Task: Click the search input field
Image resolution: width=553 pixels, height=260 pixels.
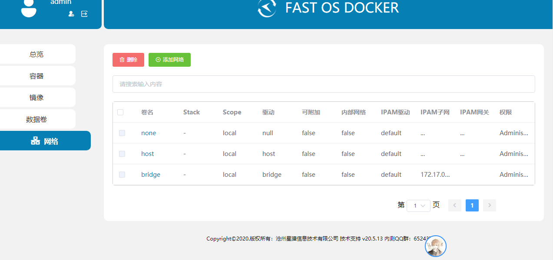Action: 323,84
